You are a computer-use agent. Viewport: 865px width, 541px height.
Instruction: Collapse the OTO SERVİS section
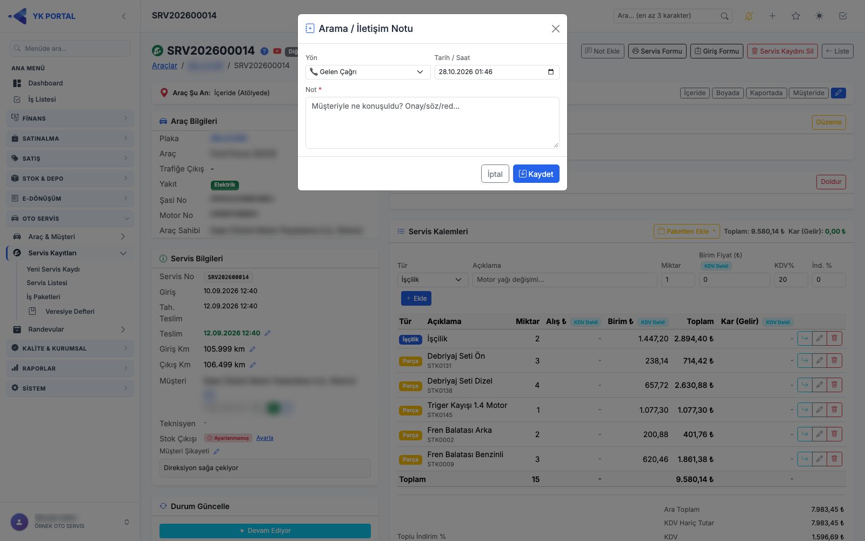pyautogui.click(x=70, y=219)
